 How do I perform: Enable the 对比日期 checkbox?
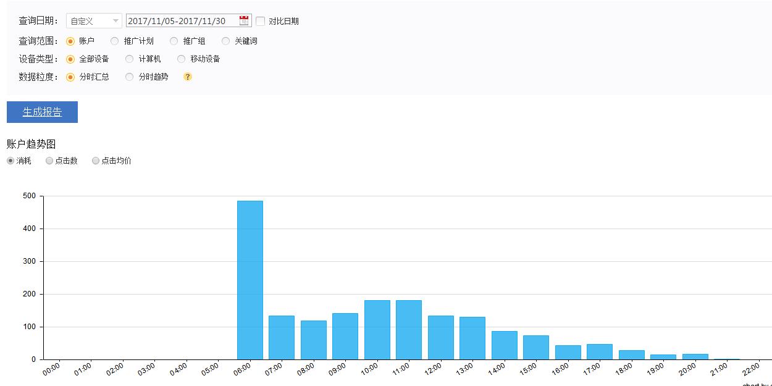(x=261, y=21)
